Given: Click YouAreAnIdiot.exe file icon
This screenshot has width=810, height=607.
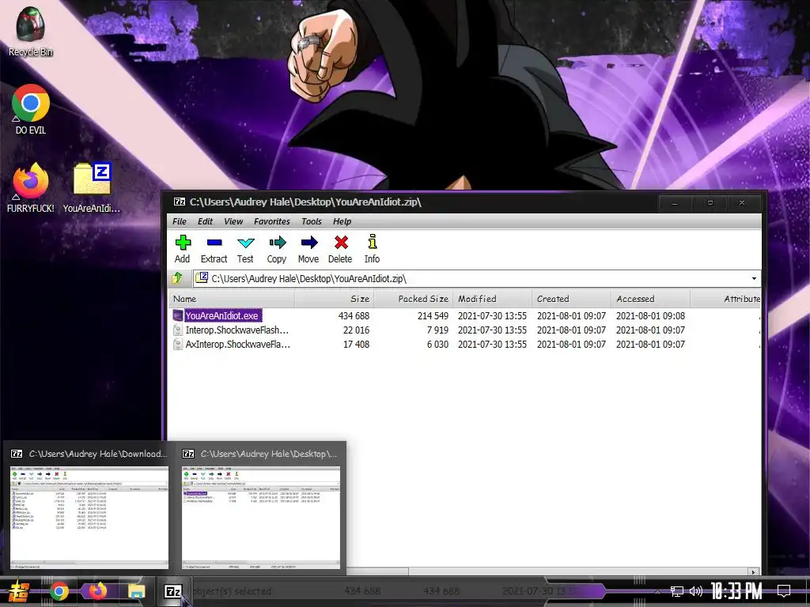Looking at the screenshot, I should click(x=178, y=315).
